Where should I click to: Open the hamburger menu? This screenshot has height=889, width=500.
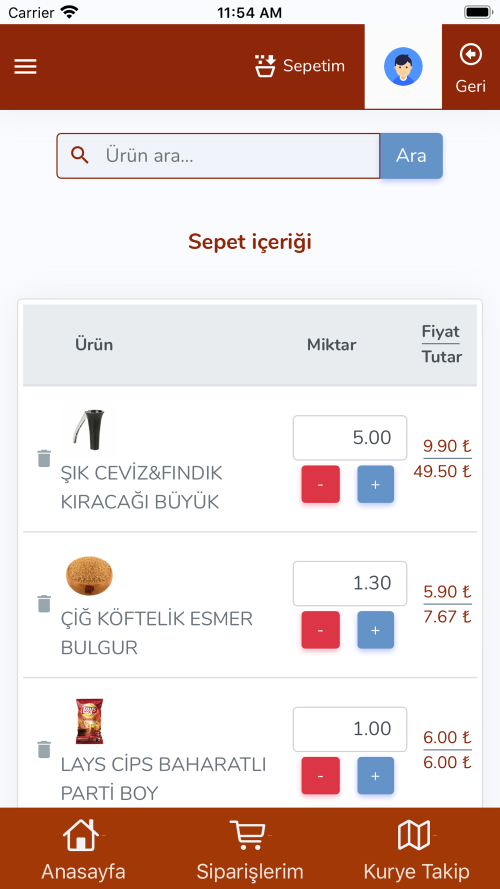coord(25,66)
